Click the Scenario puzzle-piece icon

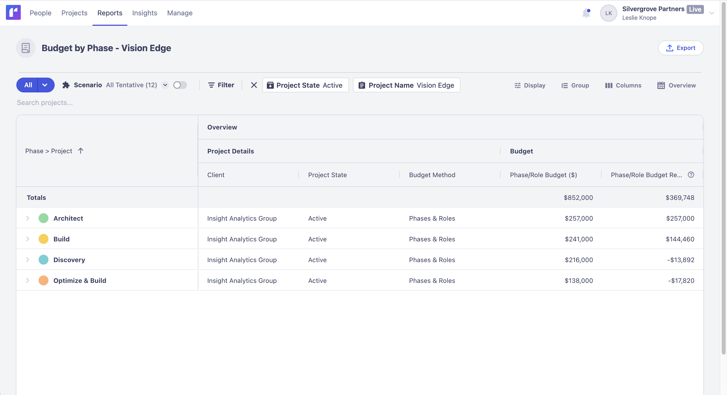click(66, 85)
